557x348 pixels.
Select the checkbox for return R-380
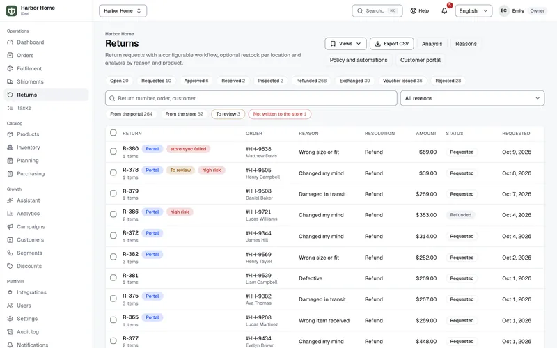[113, 151]
